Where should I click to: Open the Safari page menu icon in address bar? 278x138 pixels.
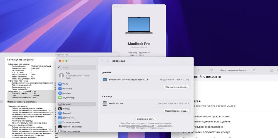point(212,70)
